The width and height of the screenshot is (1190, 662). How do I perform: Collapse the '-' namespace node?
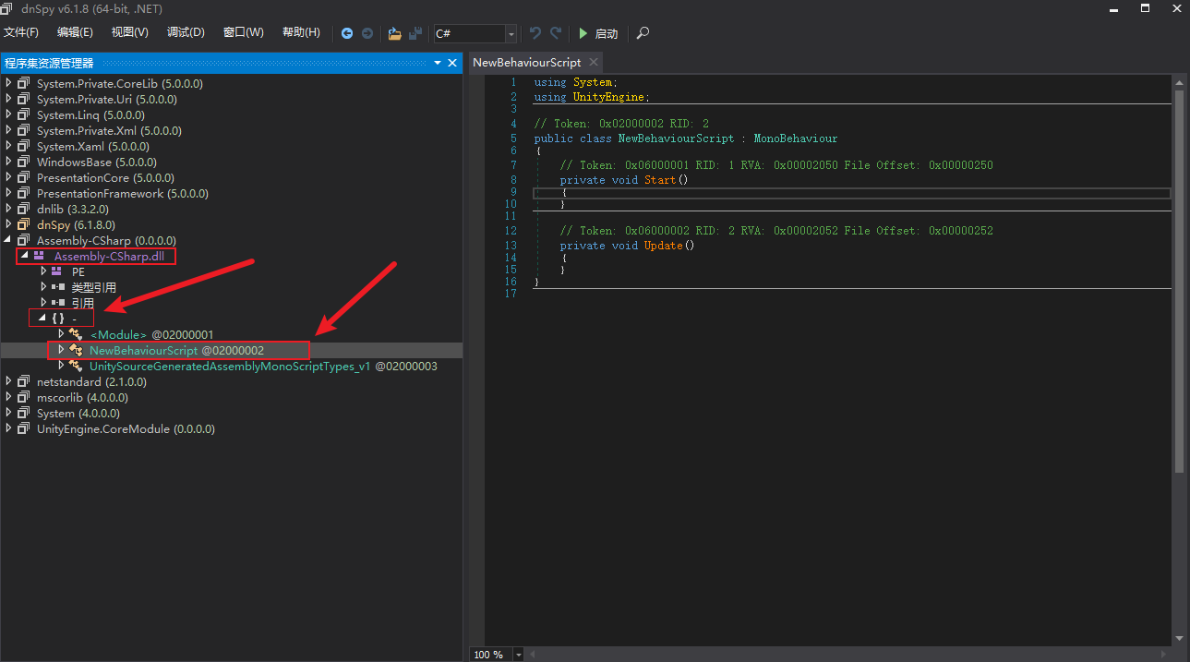pos(42,318)
